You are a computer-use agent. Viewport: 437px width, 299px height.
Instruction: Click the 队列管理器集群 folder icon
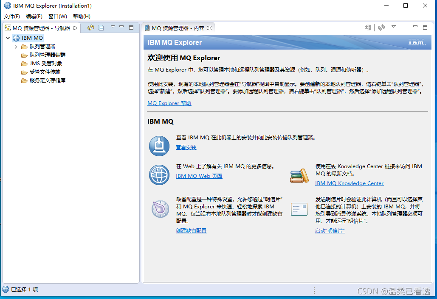point(24,55)
